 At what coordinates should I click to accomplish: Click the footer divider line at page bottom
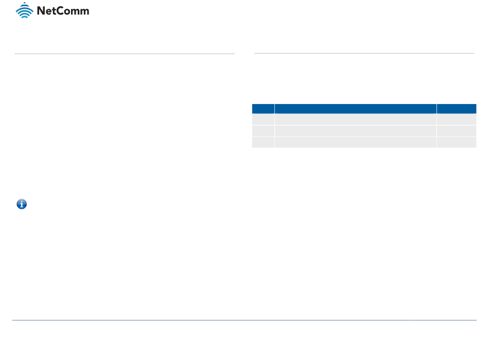[x=244, y=320]
